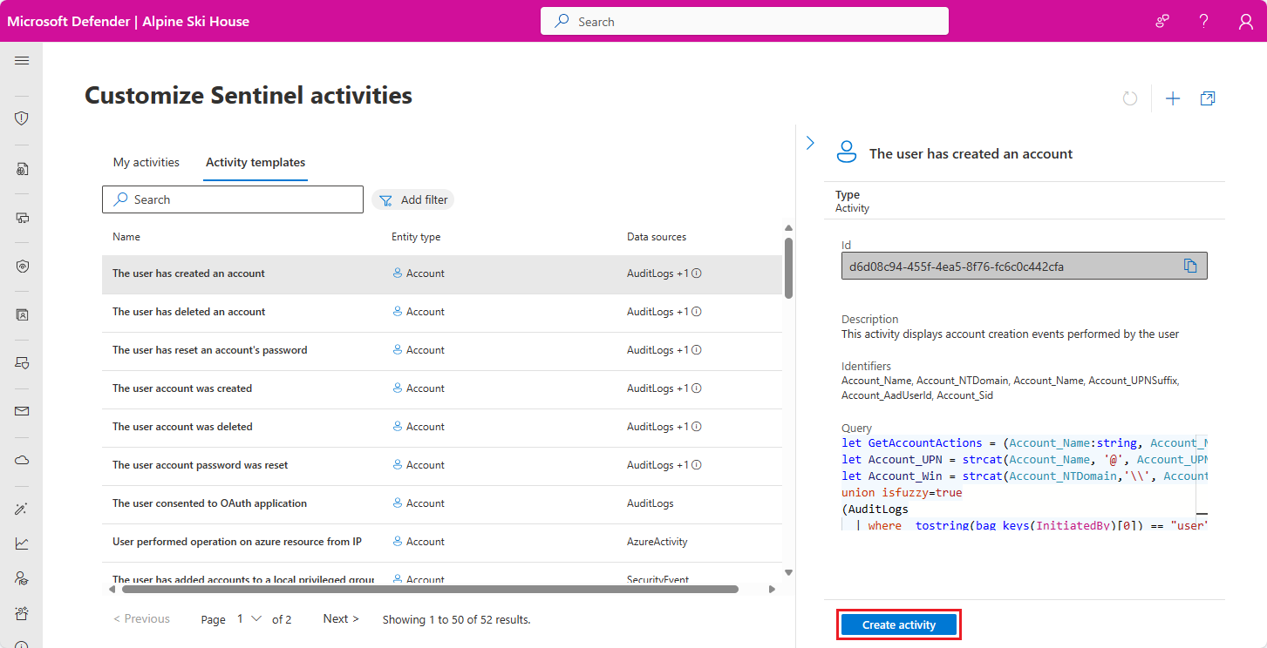Collapse the activity details pane chevron
This screenshot has height=648, width=1267.
tap(810, 142)
